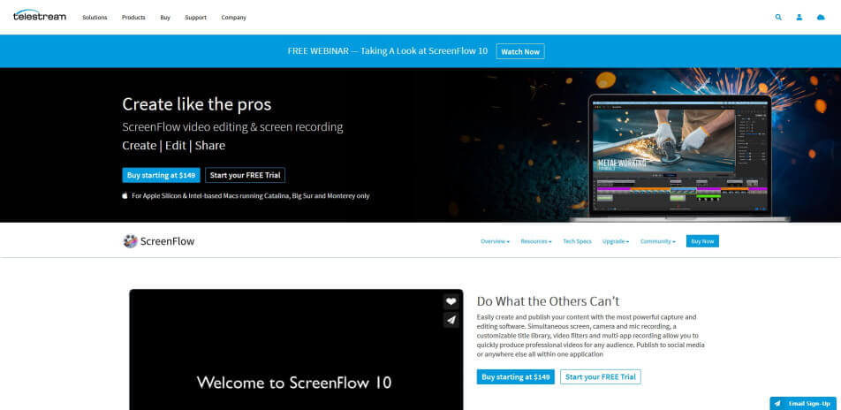Screen dimensions: 841x410
Task: Expand the Overview dropdown
Action: pyautogui.click(x=495, y=241)
